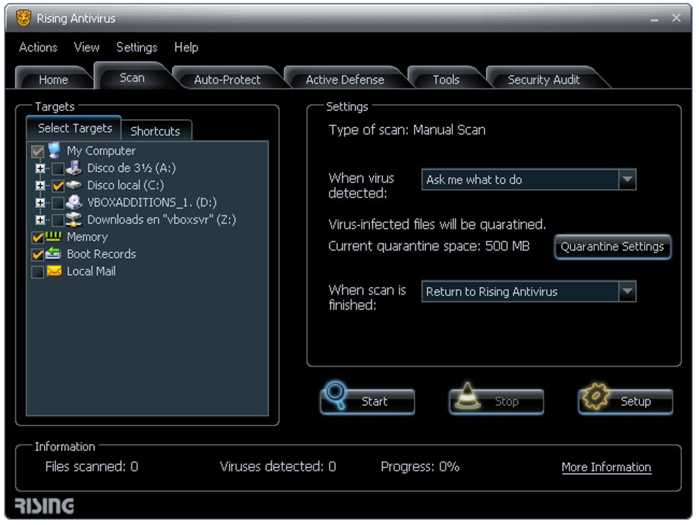Open the 'When virus detected' dropdown arrow
Image resolution: width=699 pixels, height=525 pixels.
pyautogui.click(x=627, y=180)
